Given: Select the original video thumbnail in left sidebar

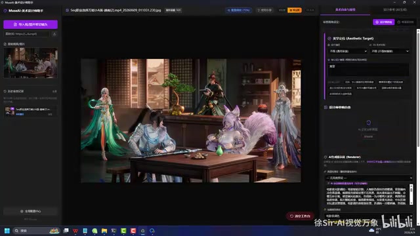Looking at the screenshot, I should 31,63.
